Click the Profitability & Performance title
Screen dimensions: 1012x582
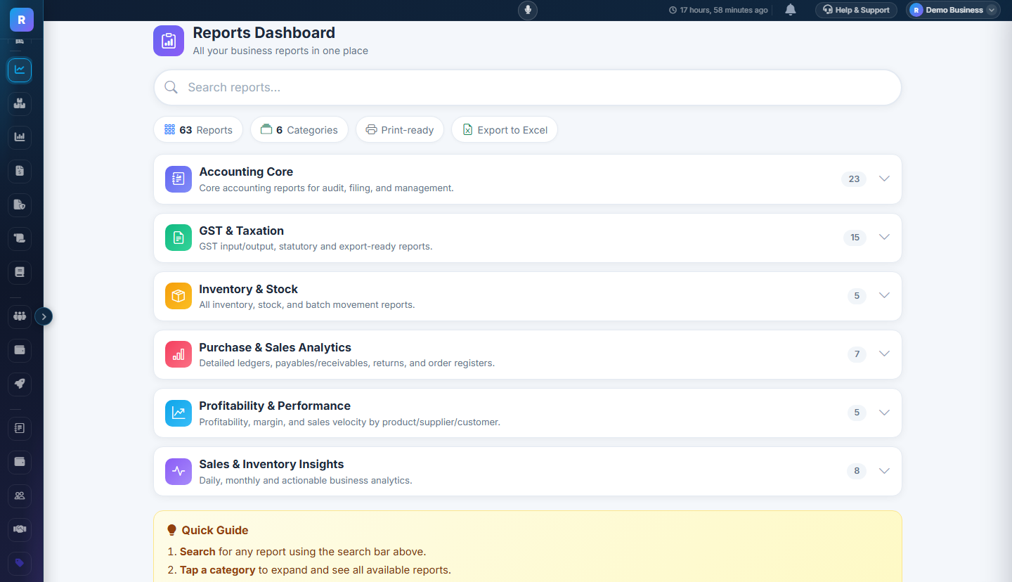tap(275, 406)
